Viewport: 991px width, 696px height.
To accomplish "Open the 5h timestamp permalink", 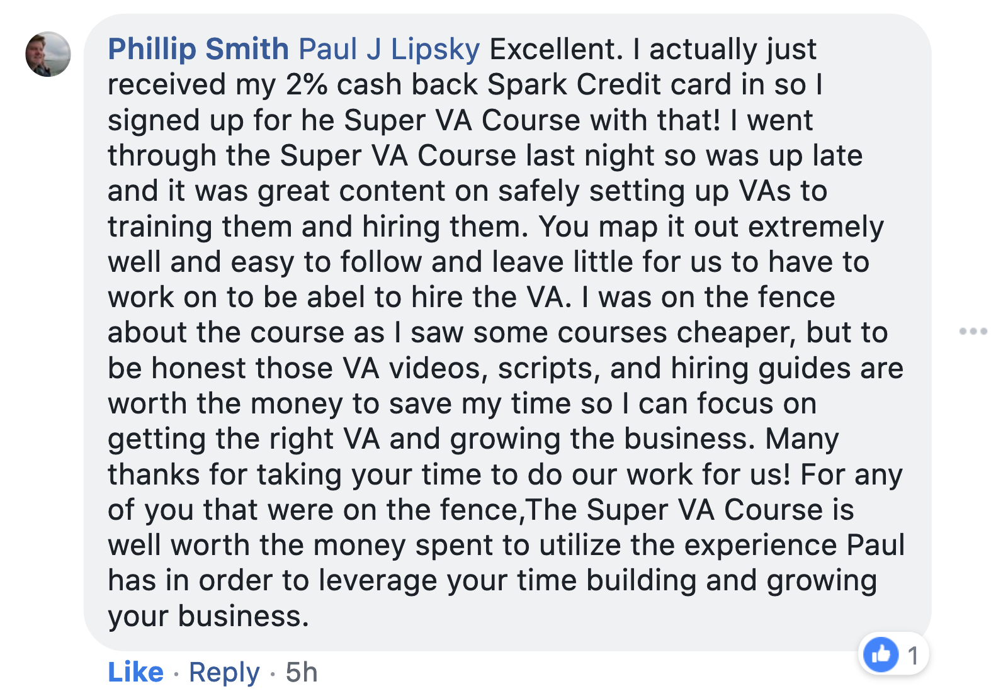I will [302, 672].
